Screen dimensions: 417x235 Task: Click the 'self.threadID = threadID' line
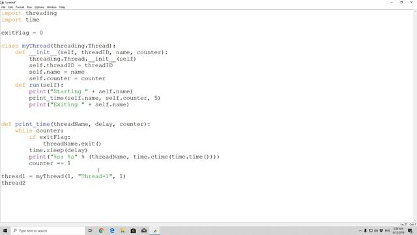(x=71, y=65)
